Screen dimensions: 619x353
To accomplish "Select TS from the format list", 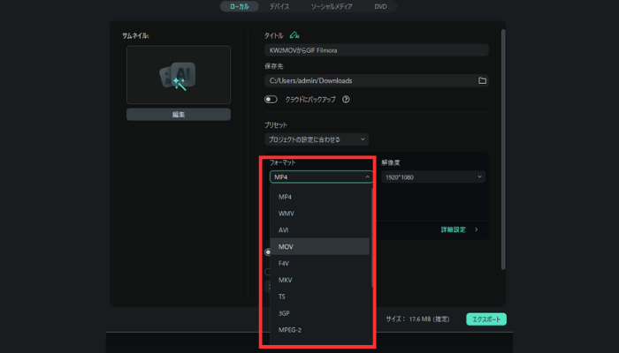I will click(x=320, y=297).
